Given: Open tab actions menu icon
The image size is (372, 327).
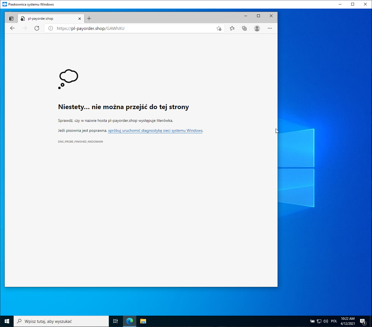Looking at the screenshot, I should 11,19.
